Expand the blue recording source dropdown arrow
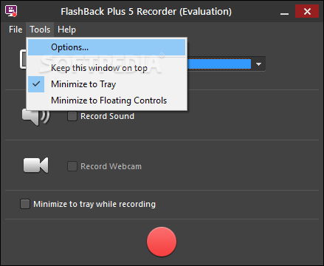 258,64
